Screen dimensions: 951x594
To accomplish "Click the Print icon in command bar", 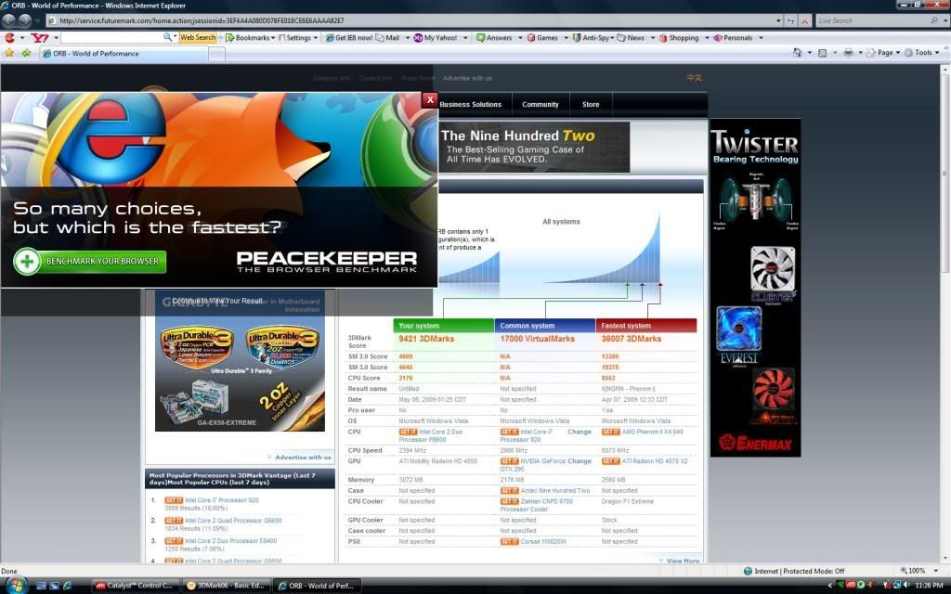I will coord(849,53).
